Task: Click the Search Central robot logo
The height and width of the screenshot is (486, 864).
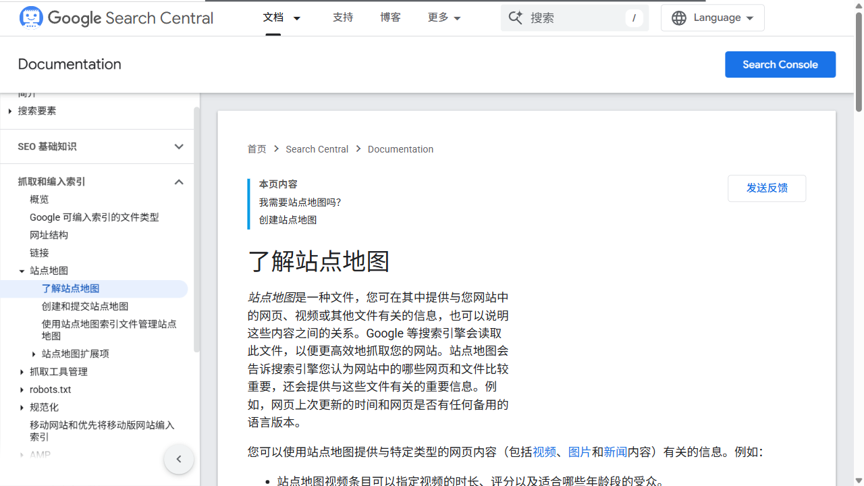Action: click(31, 18)
